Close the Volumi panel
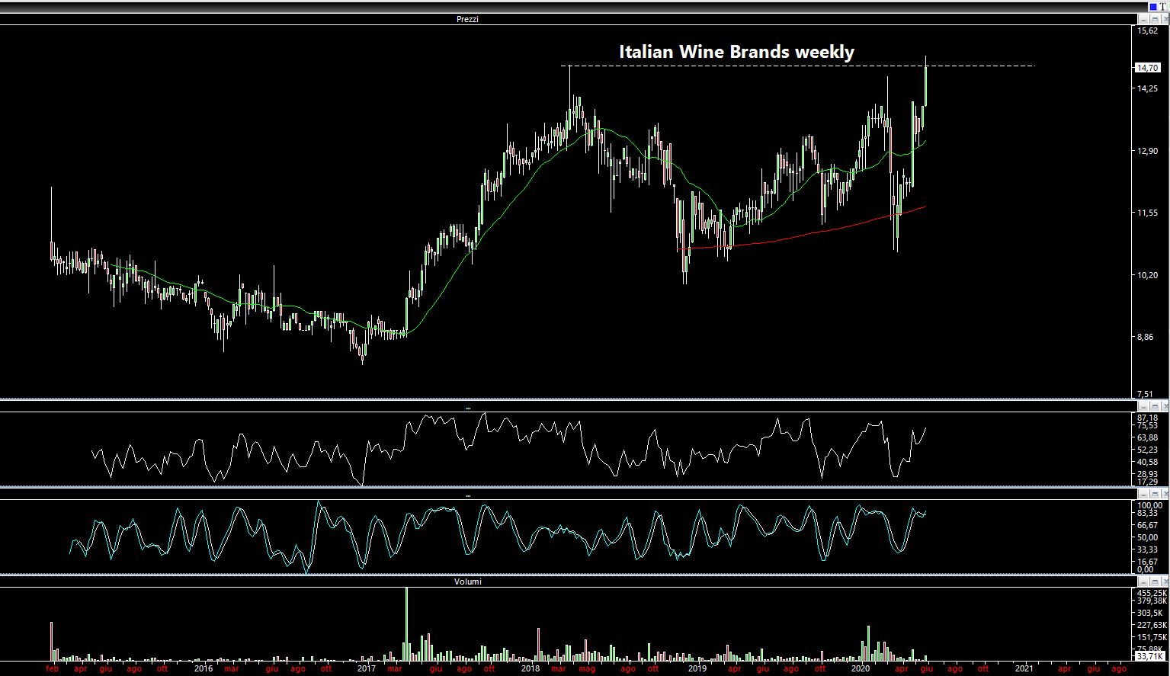1170x676 pixels. click(1165, 581)
